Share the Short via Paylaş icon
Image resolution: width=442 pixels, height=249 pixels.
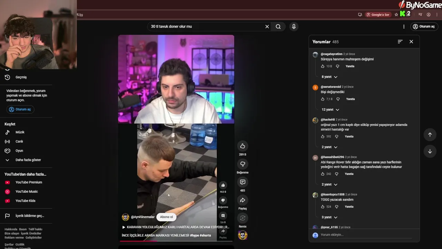click(242, 200)
